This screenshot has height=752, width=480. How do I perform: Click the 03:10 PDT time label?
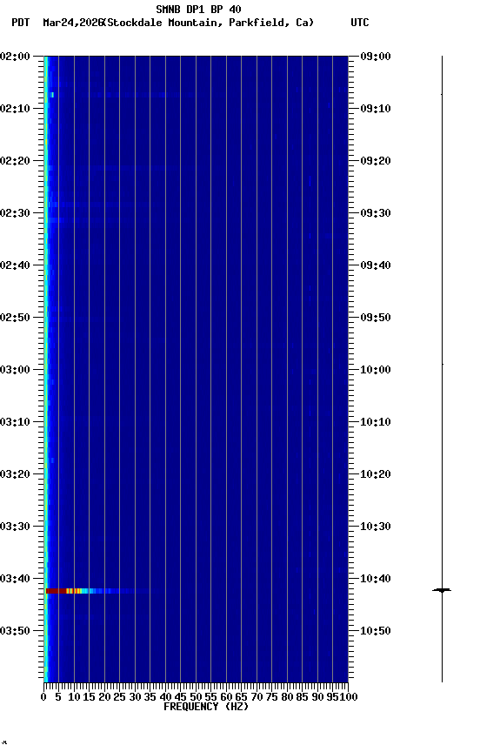[15, 422]
